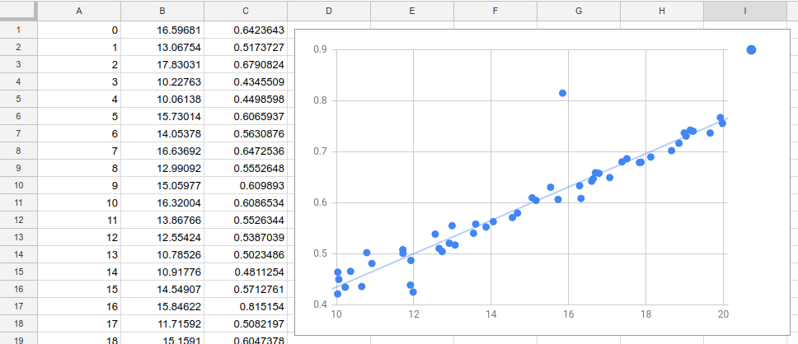Click cell containing 0.4345509
Screen dimensions: 798x344
pos(246,81)
